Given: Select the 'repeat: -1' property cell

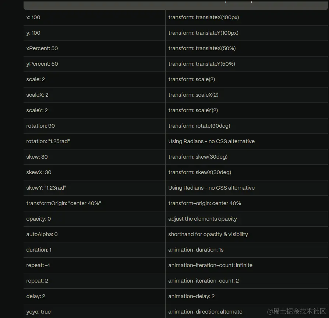Looking at the screenshot, I should (94, 265).
